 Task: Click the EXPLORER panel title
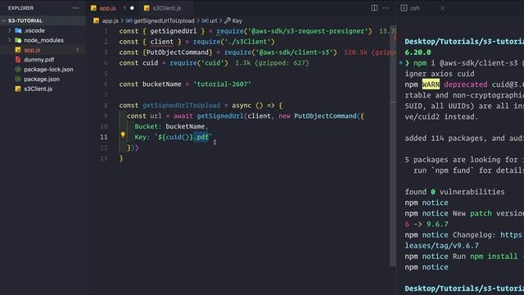click(20, 8)
